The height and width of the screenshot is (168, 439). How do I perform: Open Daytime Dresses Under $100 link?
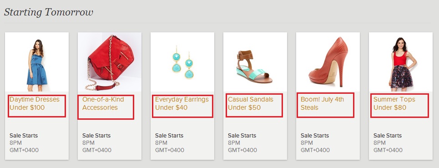(x=35, y=103)
